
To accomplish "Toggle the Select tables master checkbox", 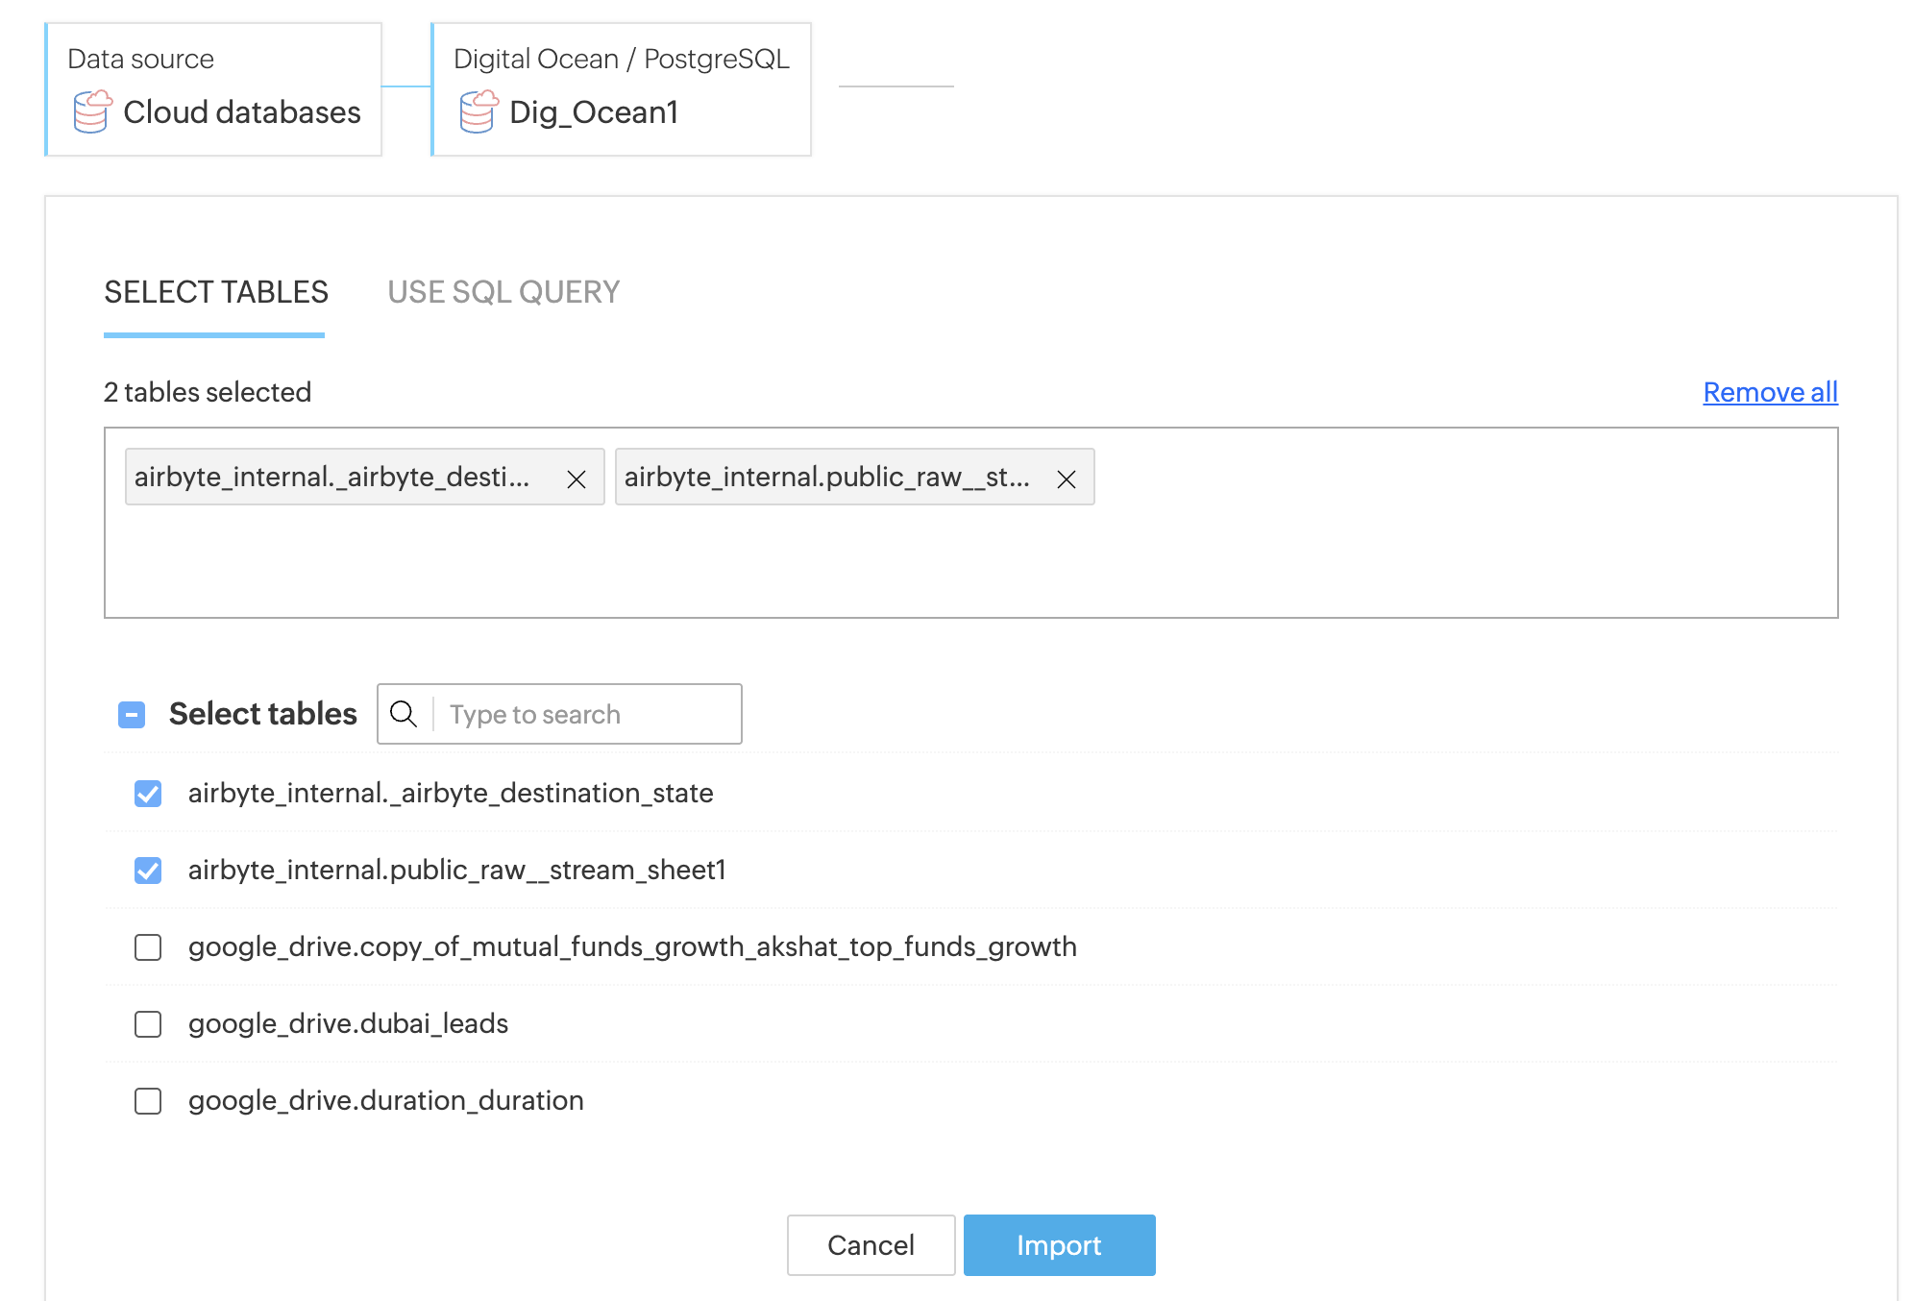I will coord(132,715).
